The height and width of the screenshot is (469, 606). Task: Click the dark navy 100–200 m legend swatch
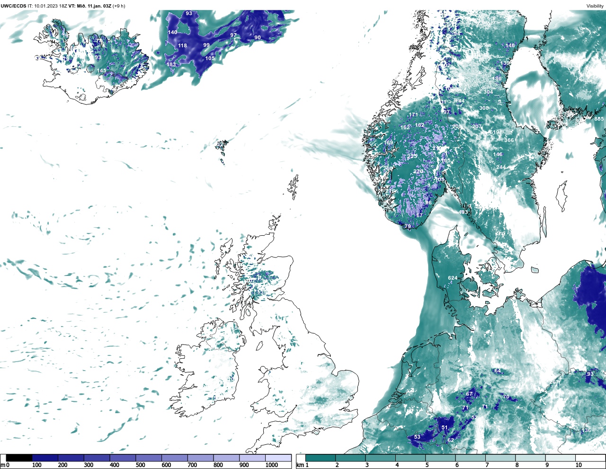45,458
